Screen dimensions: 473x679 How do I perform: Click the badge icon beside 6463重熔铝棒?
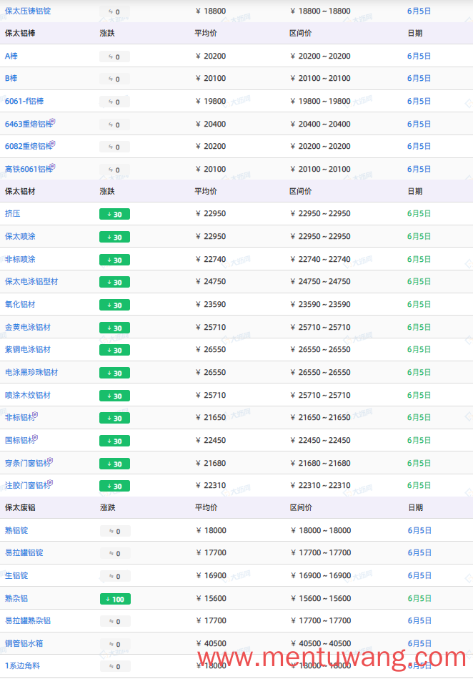pyautogui.click(x=52, y=121)
